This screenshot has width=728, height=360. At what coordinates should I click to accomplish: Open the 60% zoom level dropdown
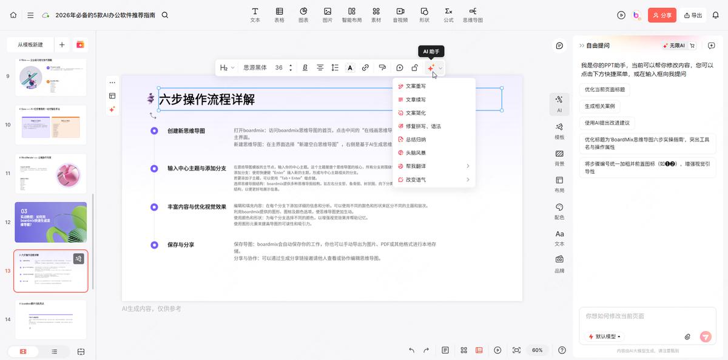click(538, 350)
